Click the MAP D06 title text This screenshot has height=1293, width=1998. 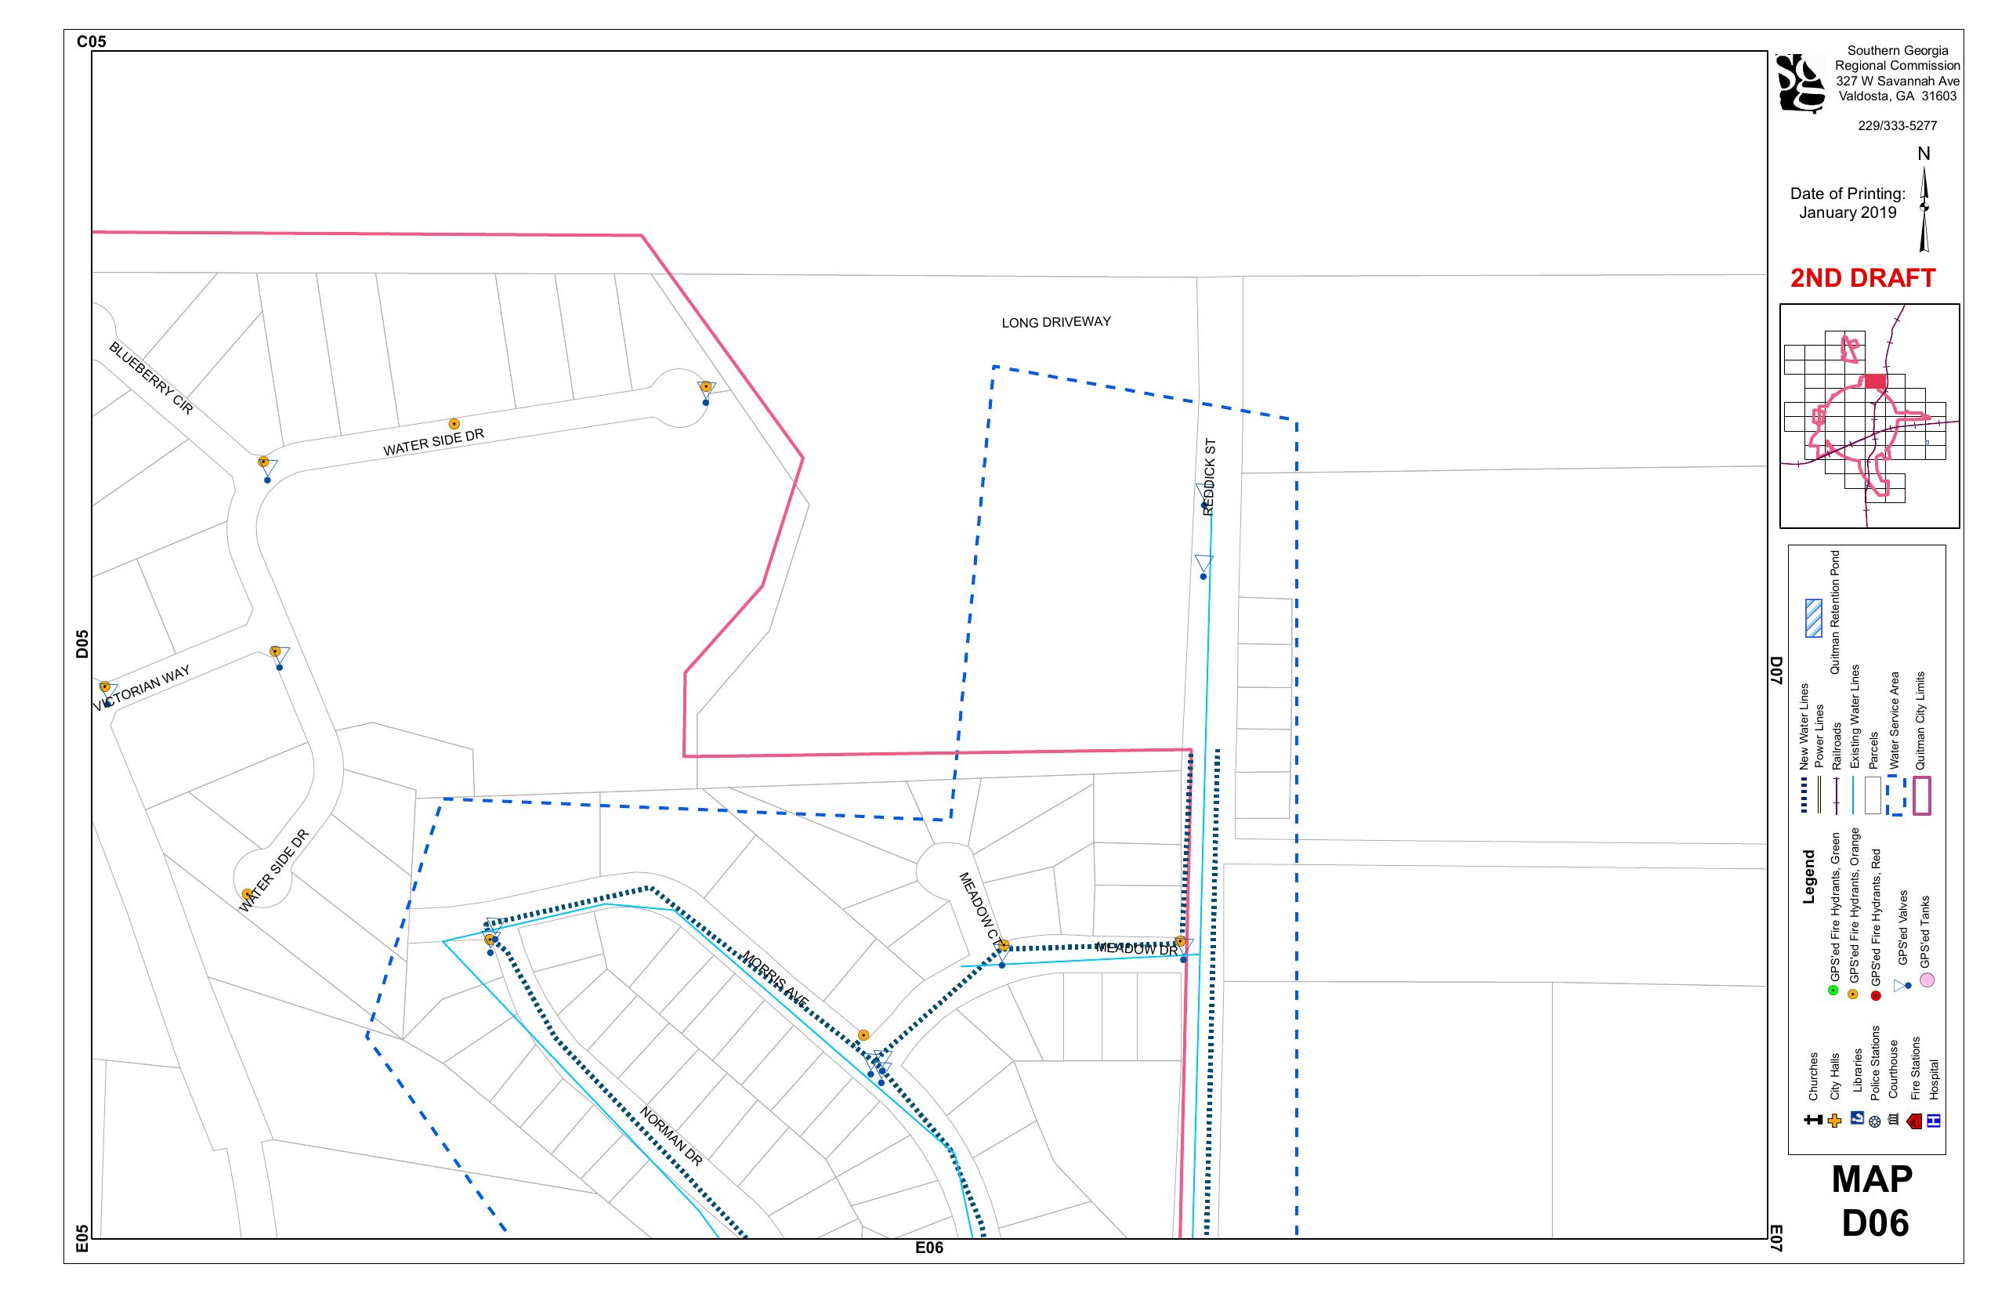tap(1873, 1201)
